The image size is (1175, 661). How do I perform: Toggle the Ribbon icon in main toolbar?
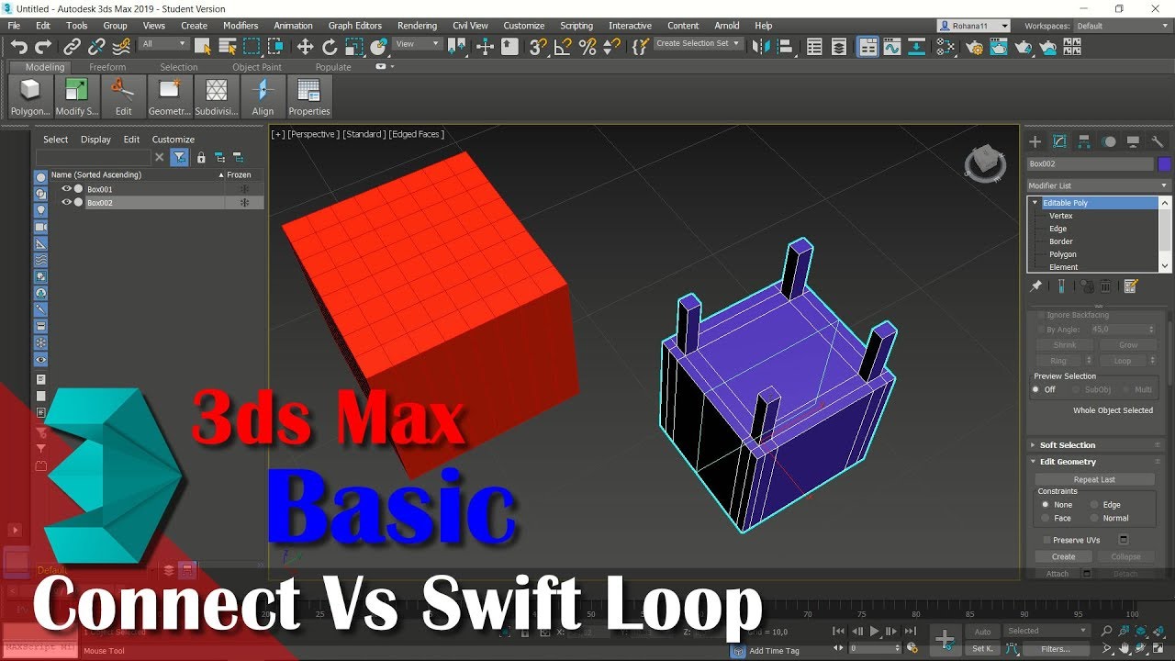coord(867,47)
